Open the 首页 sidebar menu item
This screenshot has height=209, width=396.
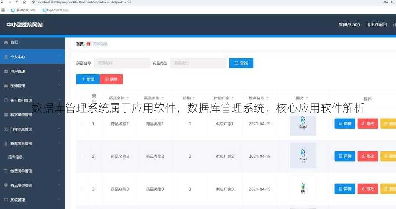32,42
